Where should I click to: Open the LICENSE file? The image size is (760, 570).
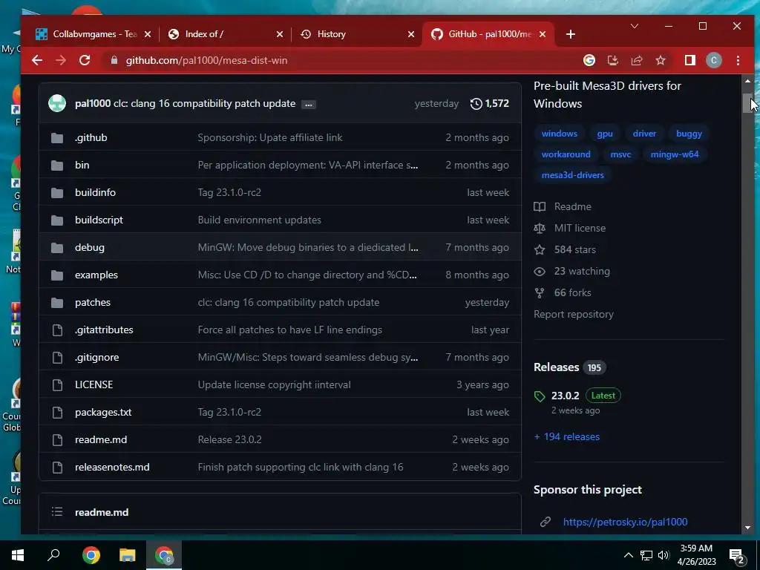coord(94,385)
